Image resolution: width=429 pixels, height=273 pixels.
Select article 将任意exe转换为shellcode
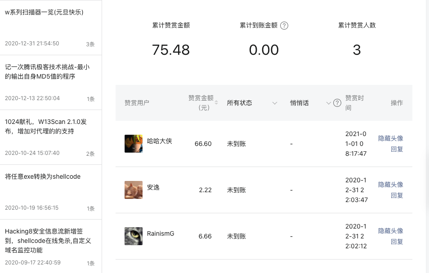(x=51, y=192)
